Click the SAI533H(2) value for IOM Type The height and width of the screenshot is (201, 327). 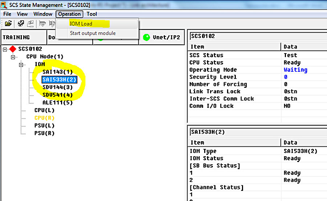300,151
